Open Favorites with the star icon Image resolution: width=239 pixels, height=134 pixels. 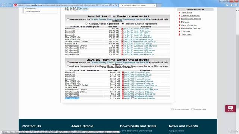[x=232, y=5]
